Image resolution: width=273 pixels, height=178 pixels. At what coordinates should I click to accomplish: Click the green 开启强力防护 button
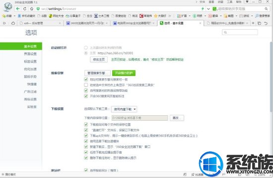(x=124, y=73)
